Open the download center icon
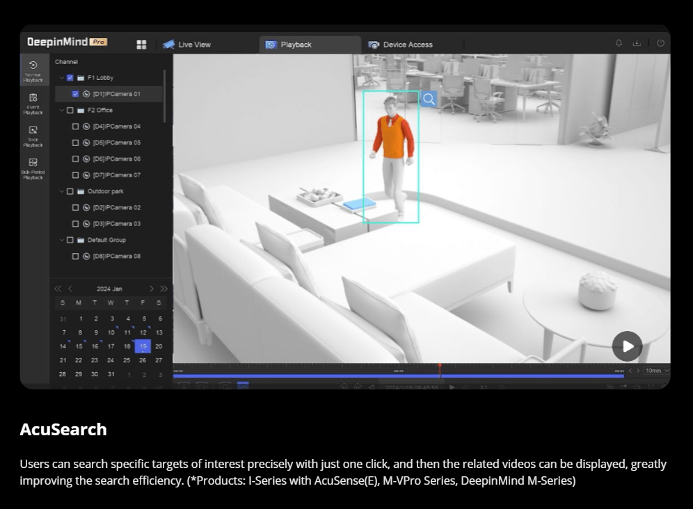The width and height of the screenshot is (693, 509). [636, 43]
